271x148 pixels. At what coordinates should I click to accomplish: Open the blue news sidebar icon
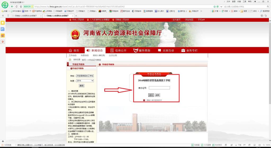pos(3,29)
